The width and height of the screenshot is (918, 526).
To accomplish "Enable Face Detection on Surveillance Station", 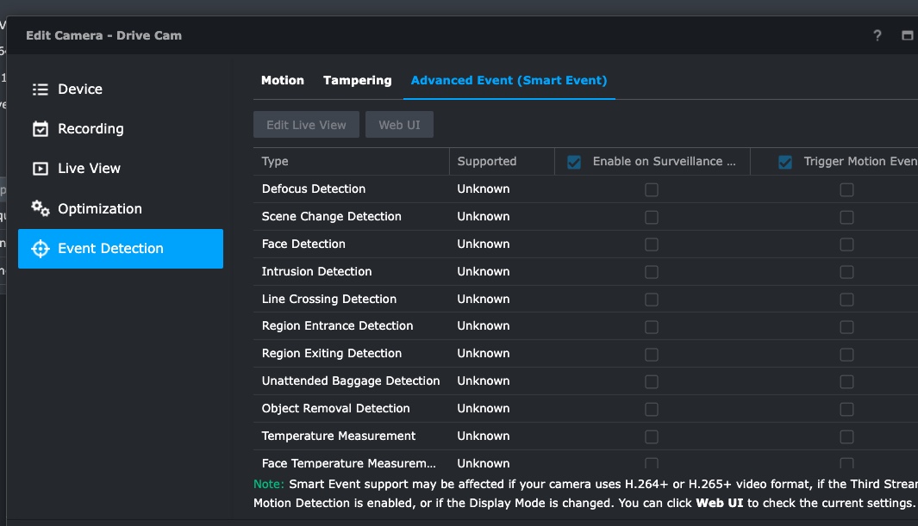I will [x=651, y=244].
